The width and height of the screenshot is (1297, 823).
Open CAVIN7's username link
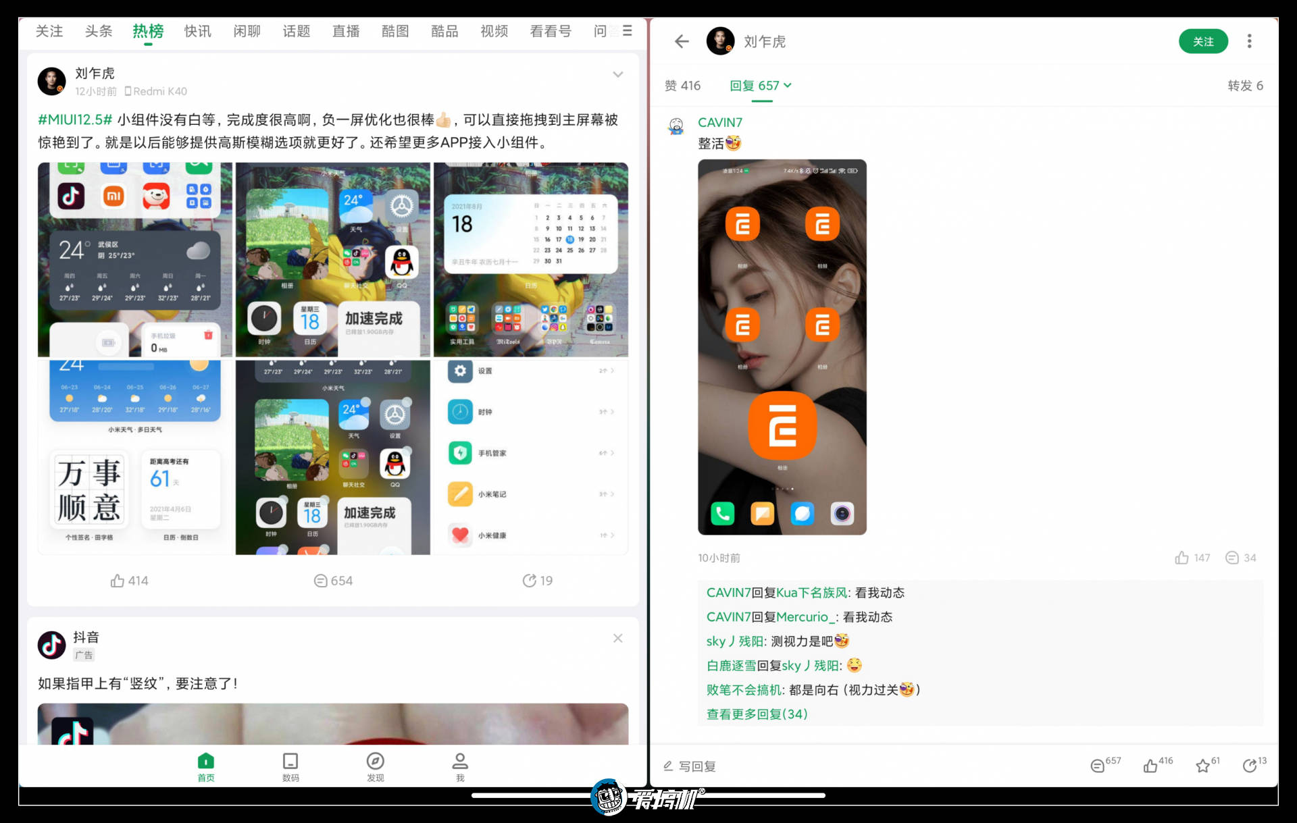(720, 122)
